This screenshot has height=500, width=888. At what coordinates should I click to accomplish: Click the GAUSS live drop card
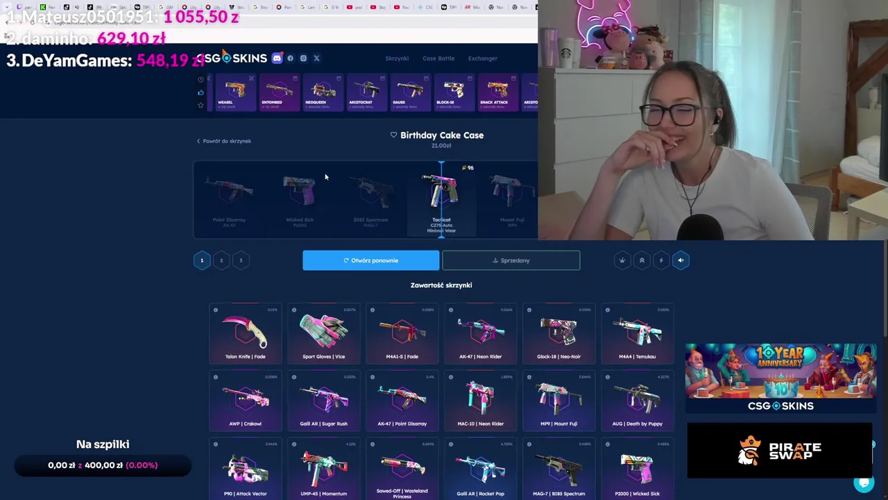click(x=409, y=93)
